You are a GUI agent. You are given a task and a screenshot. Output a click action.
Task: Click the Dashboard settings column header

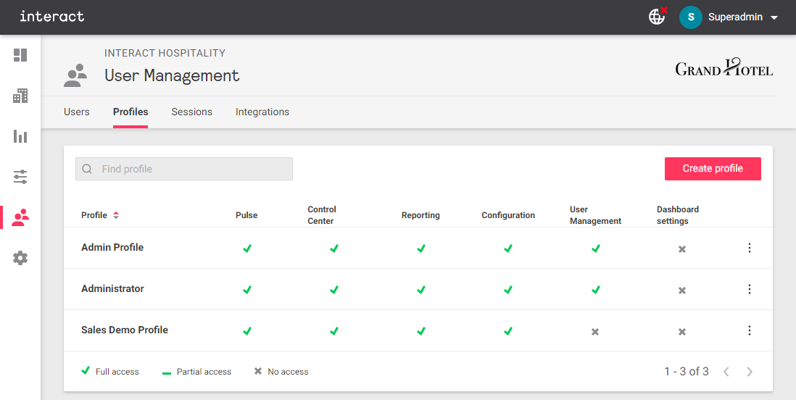(678, 215)
